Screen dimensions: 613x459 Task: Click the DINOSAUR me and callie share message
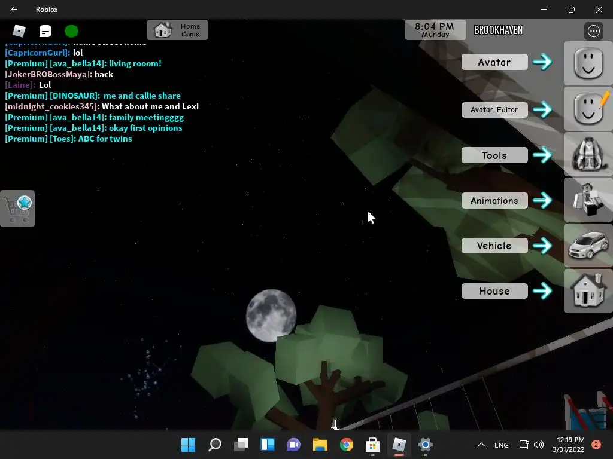tap(93, 96)
